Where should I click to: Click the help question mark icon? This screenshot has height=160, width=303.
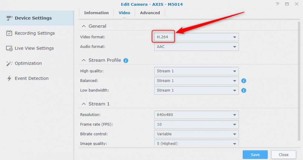(x=277, y=4)
